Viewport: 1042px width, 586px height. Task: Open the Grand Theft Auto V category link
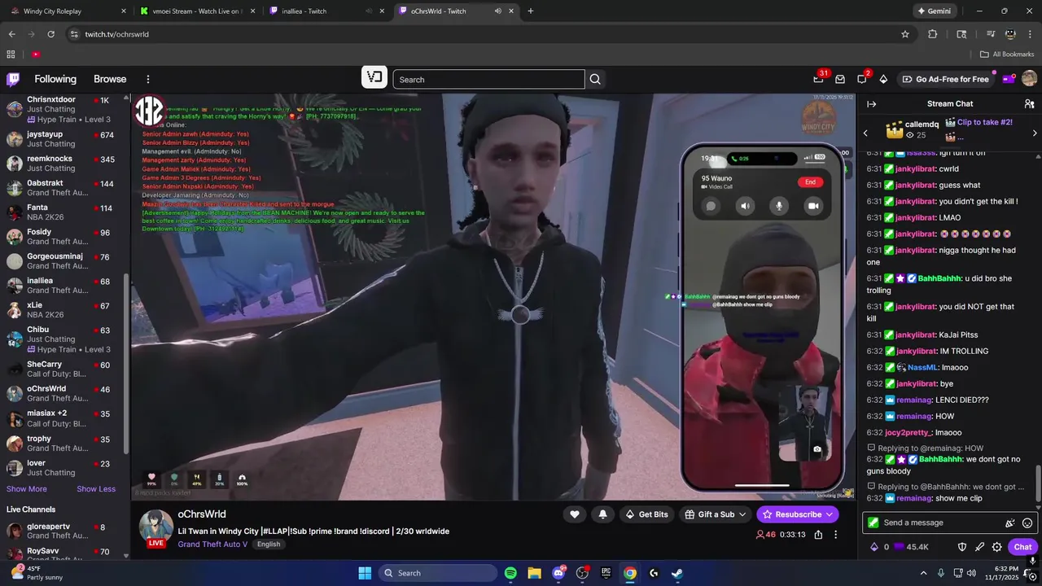click(x=212, y=544)
